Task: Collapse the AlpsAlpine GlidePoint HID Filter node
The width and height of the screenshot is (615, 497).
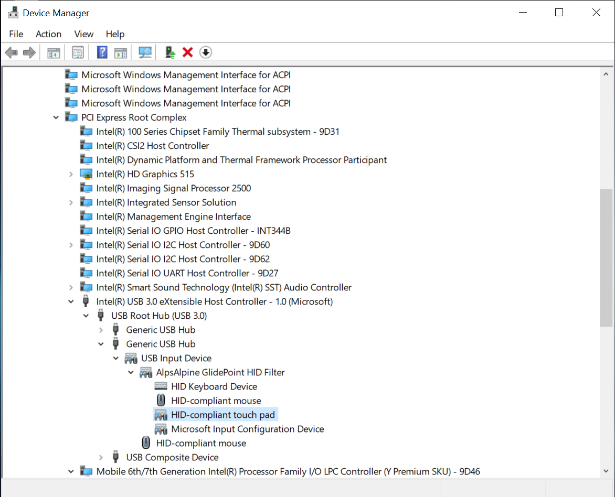Action: click(x=131, y=372)
